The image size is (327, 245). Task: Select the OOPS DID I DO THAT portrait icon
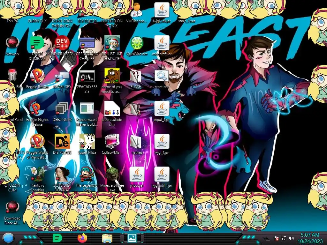62,174
